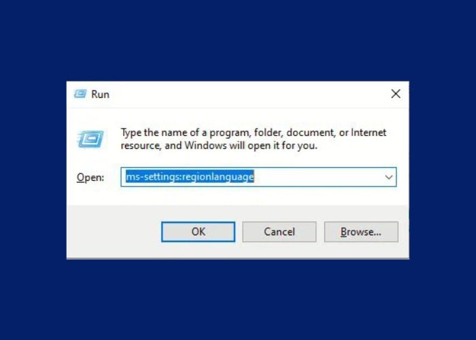Click the "Run" title text
Screen dimensions: 476x340
point(100,95)
